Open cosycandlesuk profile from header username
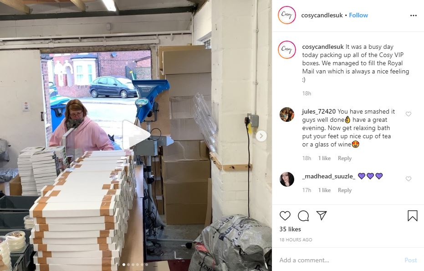Viewport: 424px width, 271px height. click(x=322, y=15)
